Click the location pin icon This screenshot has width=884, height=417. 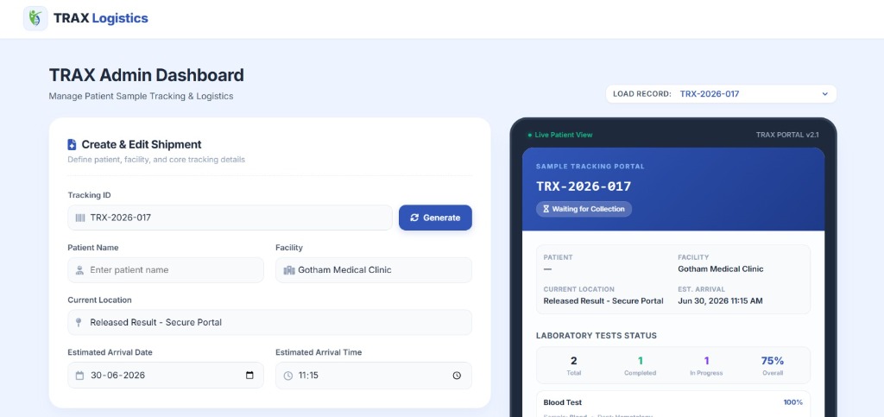tap(79, 322)
